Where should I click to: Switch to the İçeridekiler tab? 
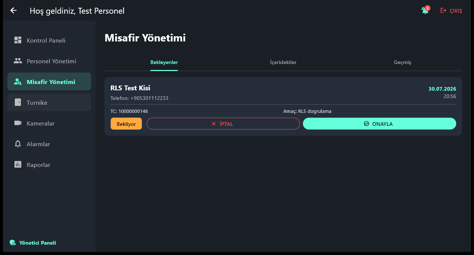283,62
